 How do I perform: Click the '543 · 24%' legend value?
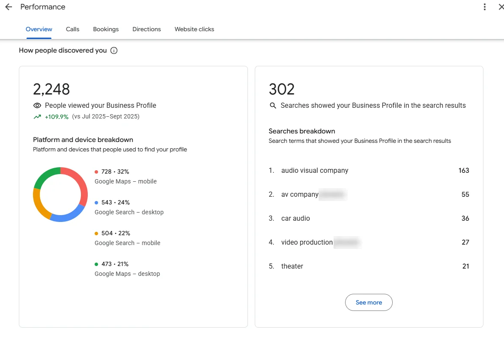pyautogui.click(x=115, y=203)
